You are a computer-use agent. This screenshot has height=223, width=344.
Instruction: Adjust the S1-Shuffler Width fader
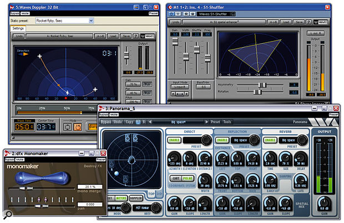186,57
